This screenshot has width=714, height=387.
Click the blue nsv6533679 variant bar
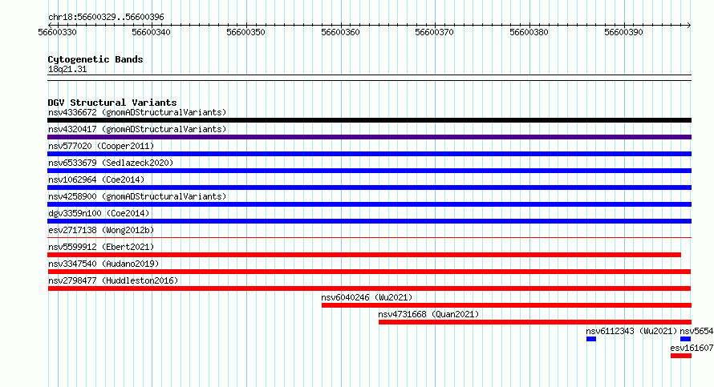369,171
